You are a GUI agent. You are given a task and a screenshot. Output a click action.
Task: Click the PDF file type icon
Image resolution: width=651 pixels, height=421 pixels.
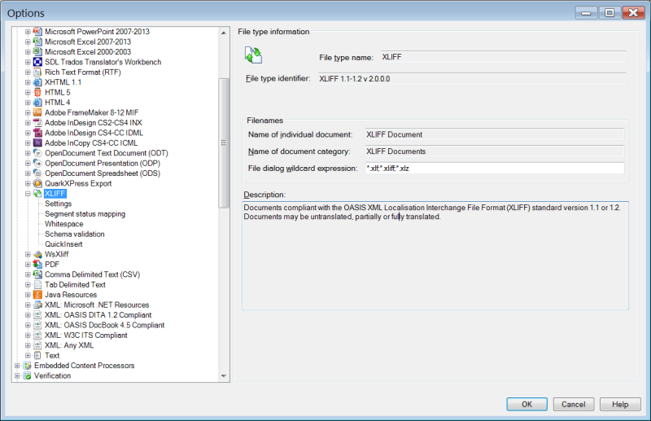[x=37, y=265]
